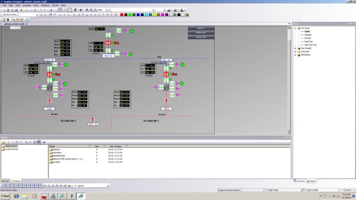Viewport: 356px width, 200px height.
Task: Pick the red color swatch
Action: 121,14
